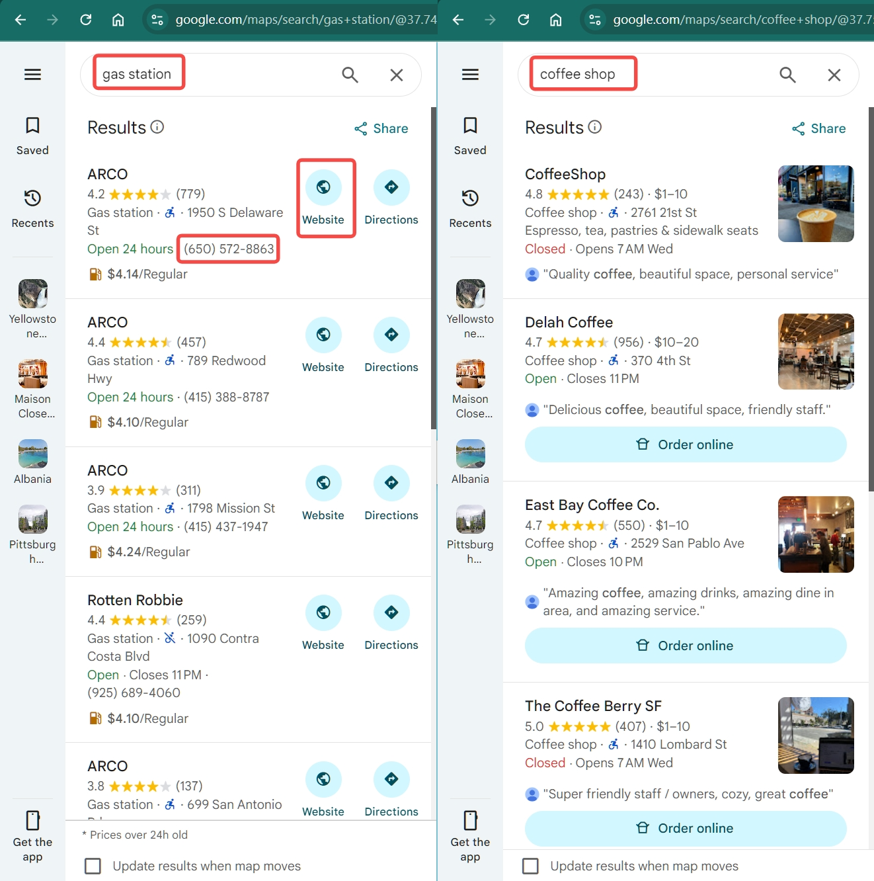Click search magnifier in gas station window
This screenshot has height=881, width=874.
coord(350,75)
